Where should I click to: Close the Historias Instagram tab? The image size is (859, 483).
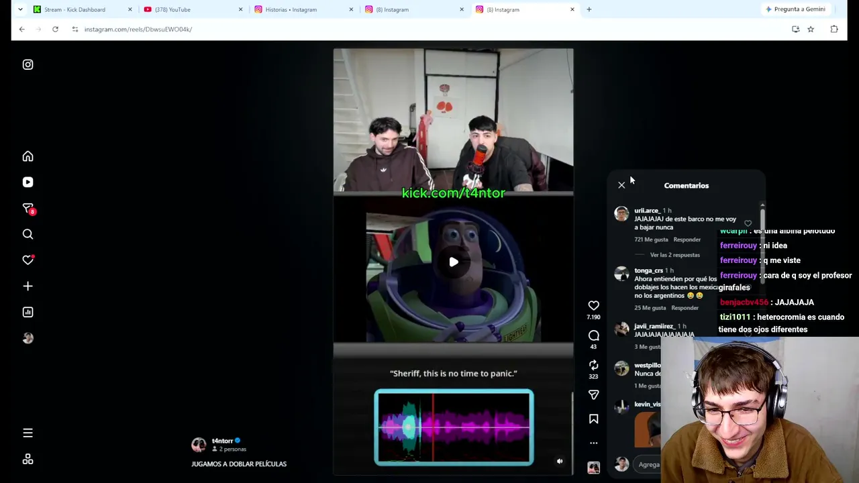point(351,9)
